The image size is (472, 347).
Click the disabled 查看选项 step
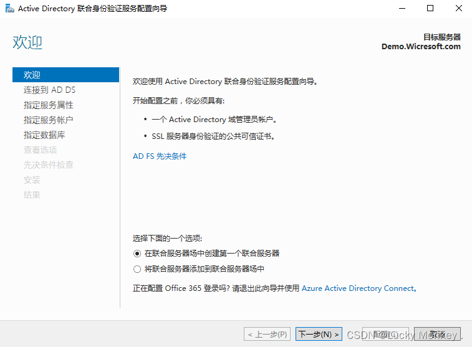(40, 150)
